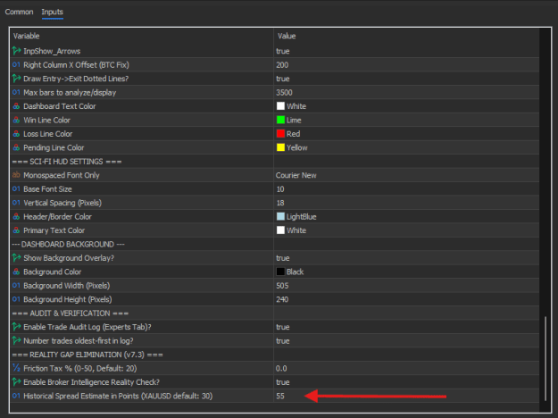Click the integer icon beside Right Column X Offset

pos(16,65)
